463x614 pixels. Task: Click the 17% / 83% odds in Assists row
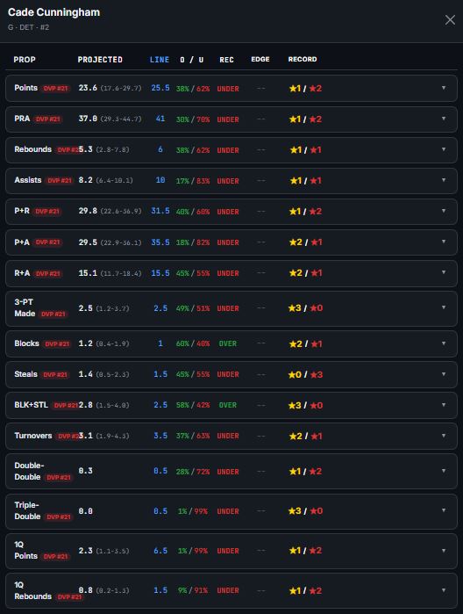click(193, 181)
